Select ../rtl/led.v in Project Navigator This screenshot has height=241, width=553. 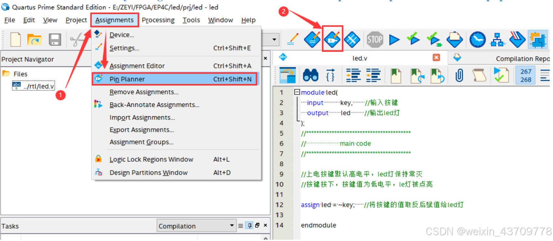[x=34, y=86]
